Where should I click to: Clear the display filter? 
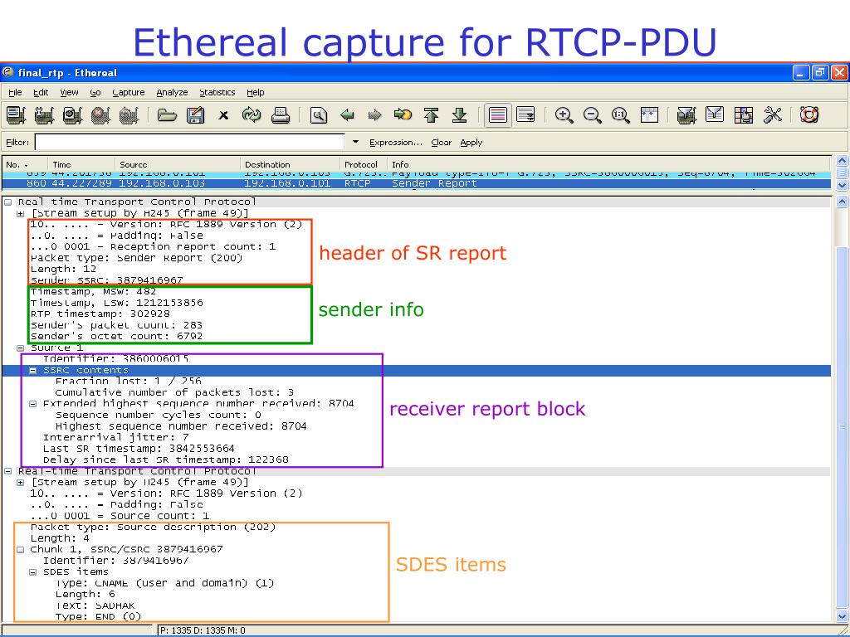tap(442, 143)
